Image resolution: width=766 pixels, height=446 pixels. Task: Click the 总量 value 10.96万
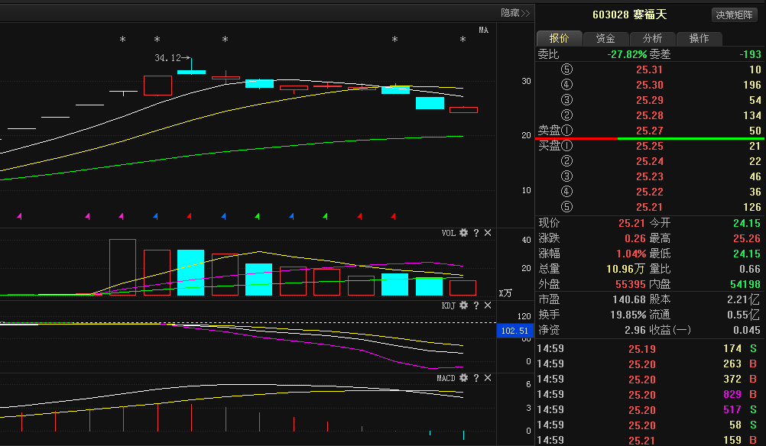click(x=626, y=269)
